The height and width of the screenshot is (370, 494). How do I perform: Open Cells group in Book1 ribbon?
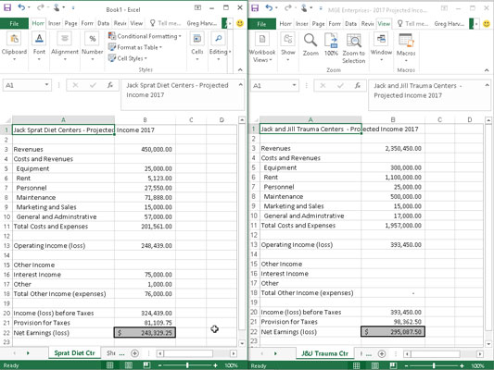pos(197,47)
